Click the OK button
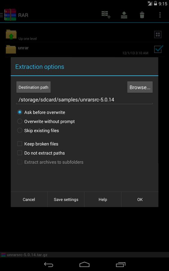 click(140, 199)
